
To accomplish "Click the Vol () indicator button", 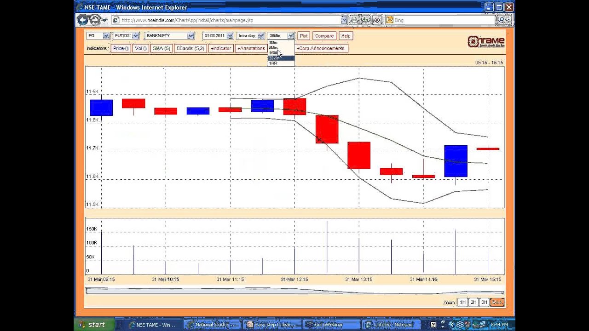I will coord(141,48).
